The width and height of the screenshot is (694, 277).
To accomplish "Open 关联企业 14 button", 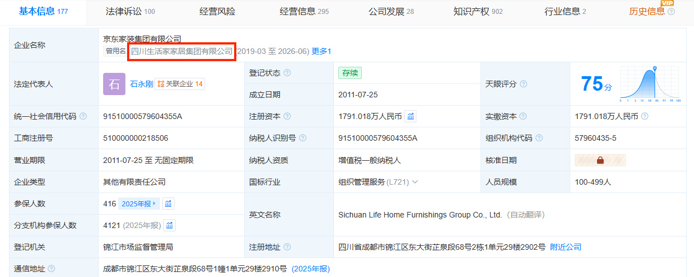I will pos(180,84).
